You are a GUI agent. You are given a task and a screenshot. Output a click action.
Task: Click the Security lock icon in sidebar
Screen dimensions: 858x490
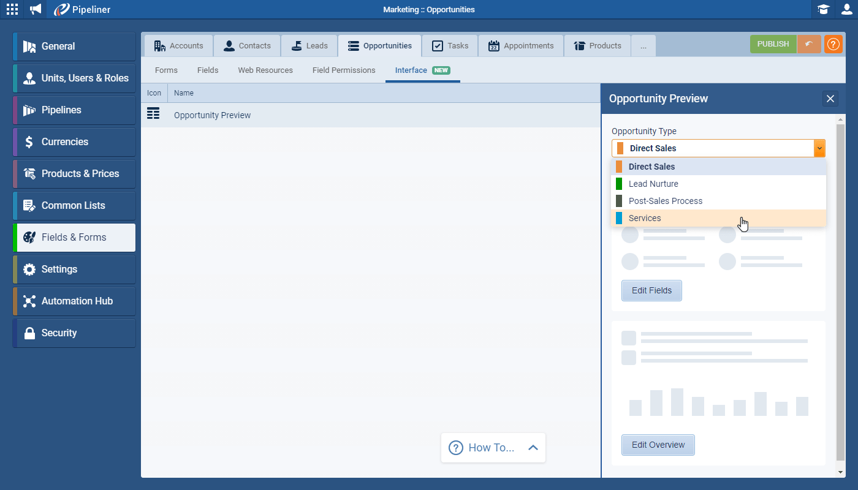29,333
